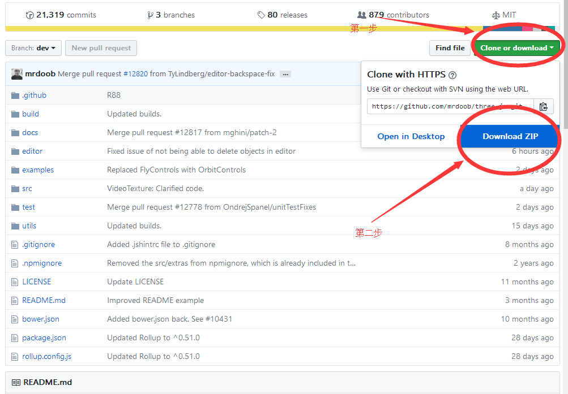This screenshot has width=568, height=394.
Task: Click the commits clock icon
Action: 29,15
